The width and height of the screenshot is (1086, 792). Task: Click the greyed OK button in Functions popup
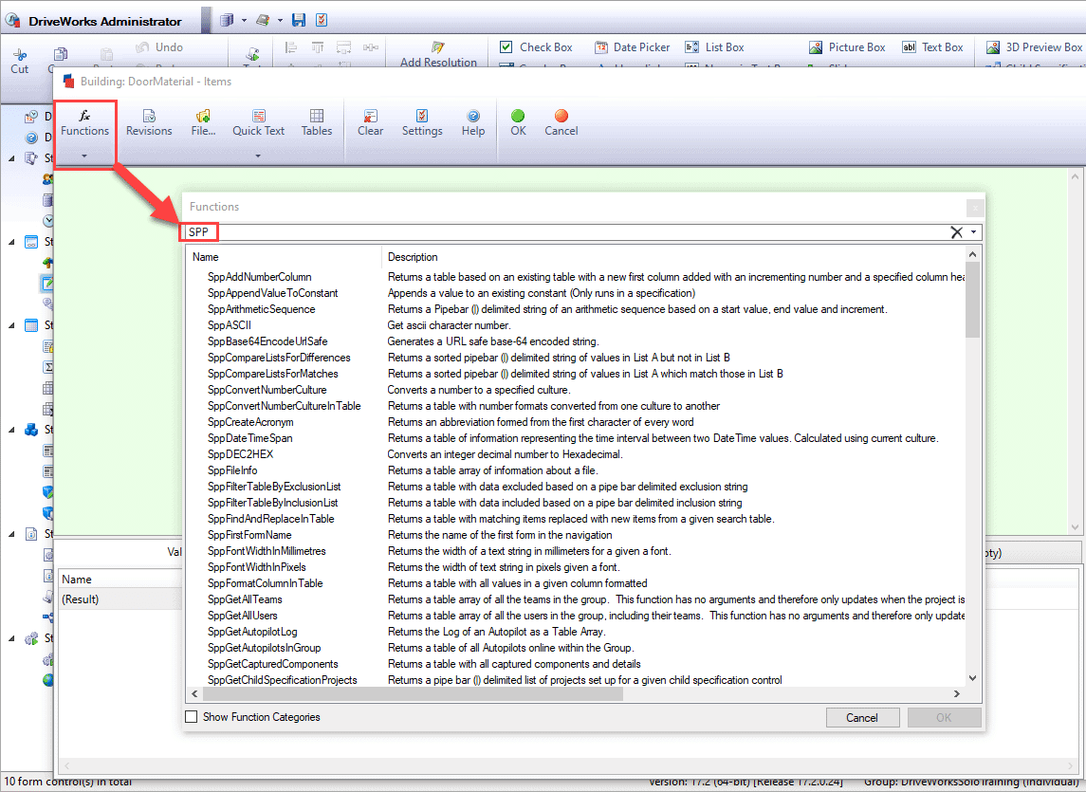944,718
